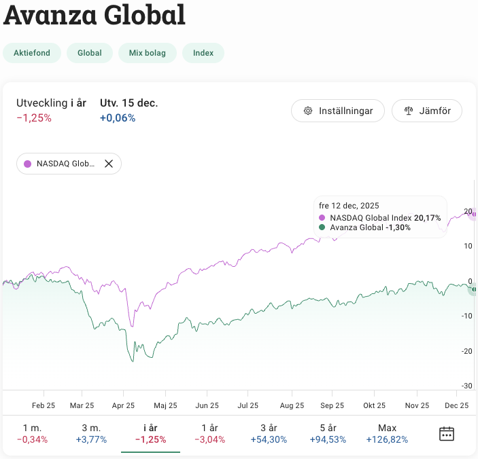The image size is (478, 459).
Task: Click the green Avanza Global endpoint marker
Action: point(473,289)
